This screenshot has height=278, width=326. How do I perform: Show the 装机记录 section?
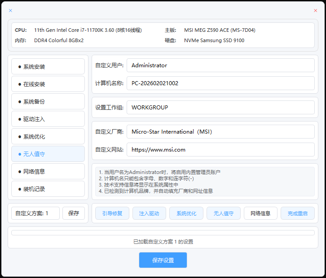tap(48, 189)
